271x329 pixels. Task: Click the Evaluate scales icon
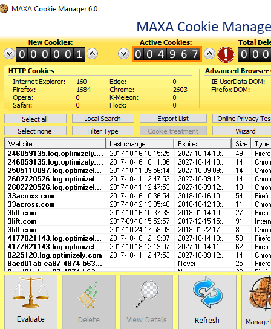click(31, 293)
